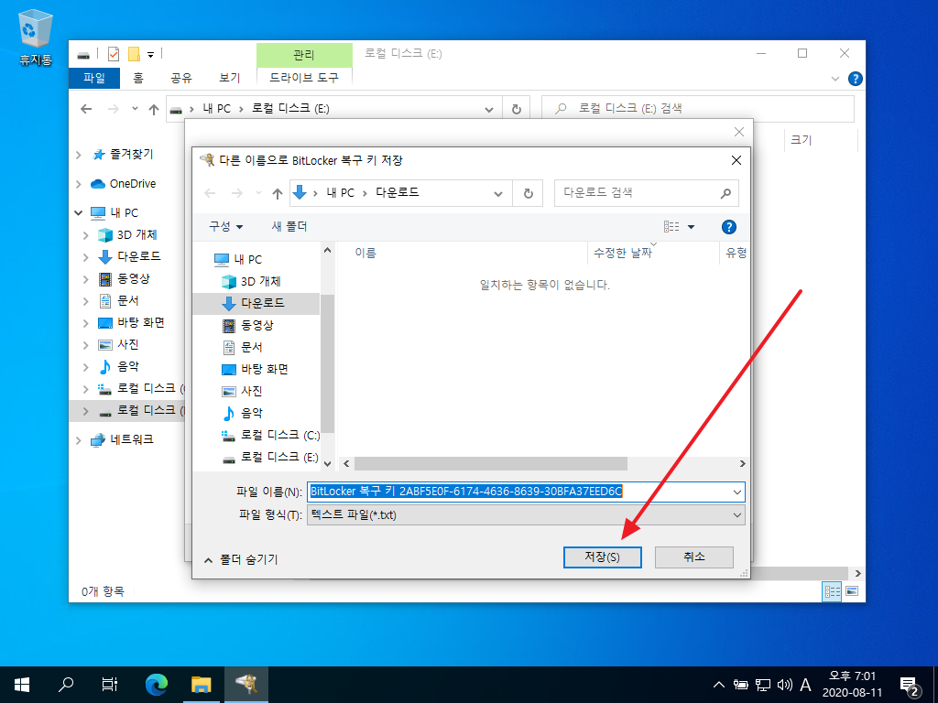Select 로컬 디스크 (E:) in the dialog tree

pyautogui.click(x=270, y=458)
